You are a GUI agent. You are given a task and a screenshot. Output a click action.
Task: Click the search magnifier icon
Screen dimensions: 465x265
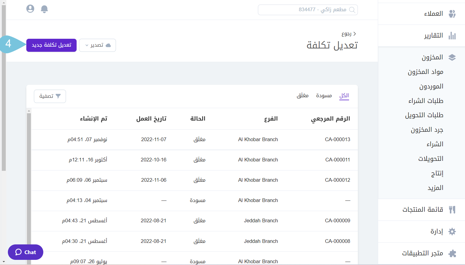352,10
